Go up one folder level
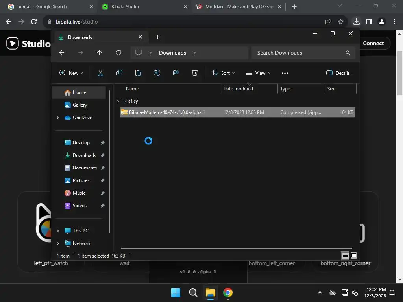 click(100, 53)
